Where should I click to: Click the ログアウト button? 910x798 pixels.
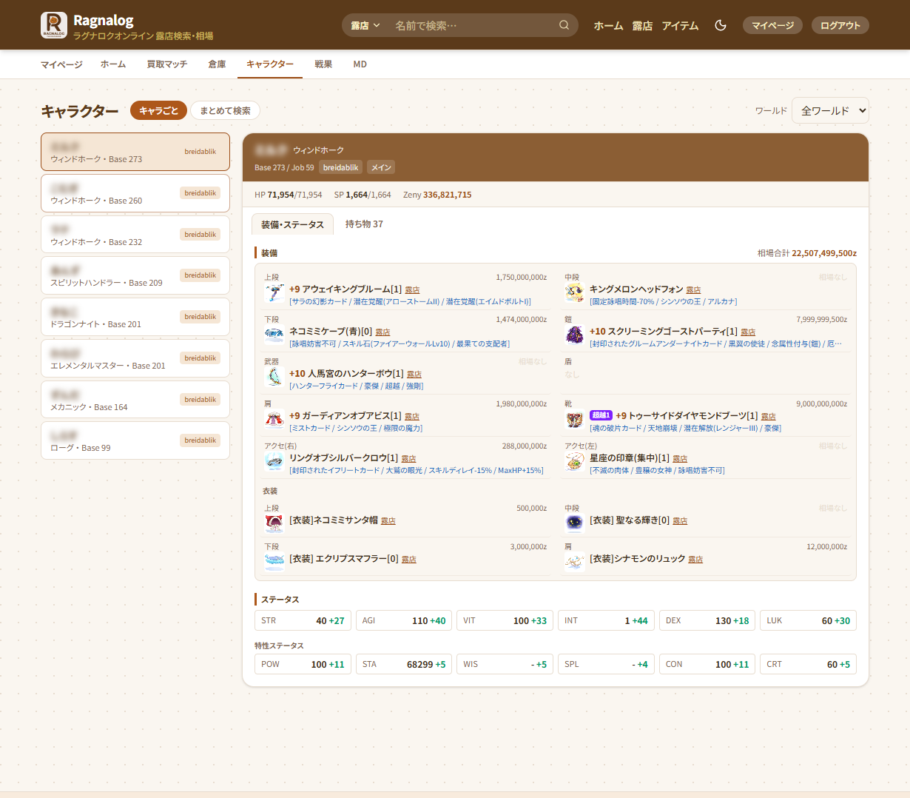click(x=840, y=25)
